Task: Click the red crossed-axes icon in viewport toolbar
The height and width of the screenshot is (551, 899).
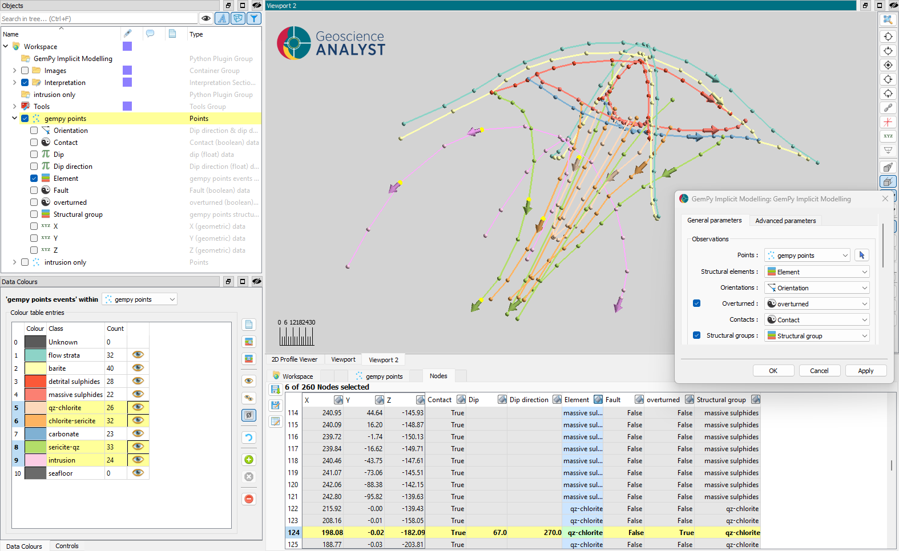Action: [x=888, y=121]
